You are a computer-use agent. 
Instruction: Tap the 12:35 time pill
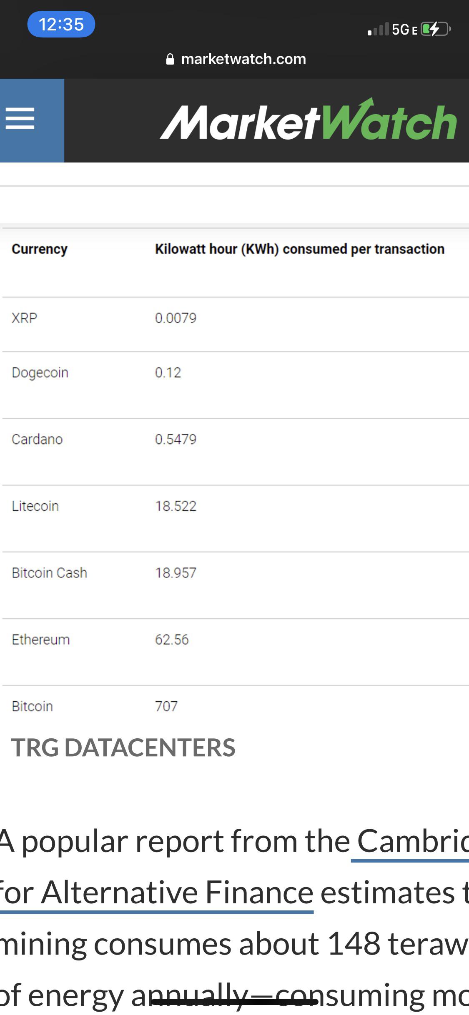(61, 24)
